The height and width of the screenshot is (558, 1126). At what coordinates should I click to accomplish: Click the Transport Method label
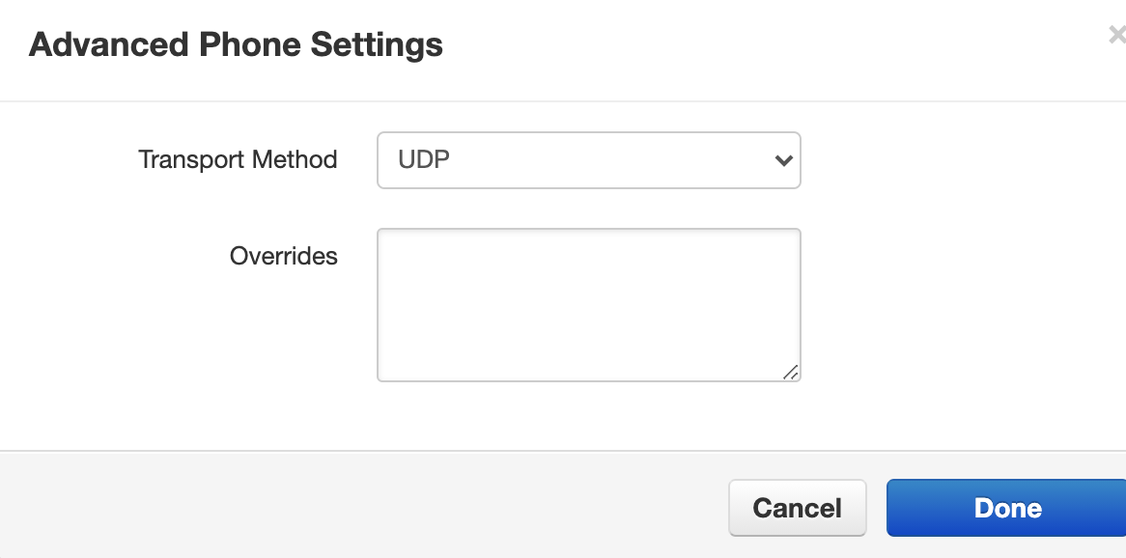238,160
